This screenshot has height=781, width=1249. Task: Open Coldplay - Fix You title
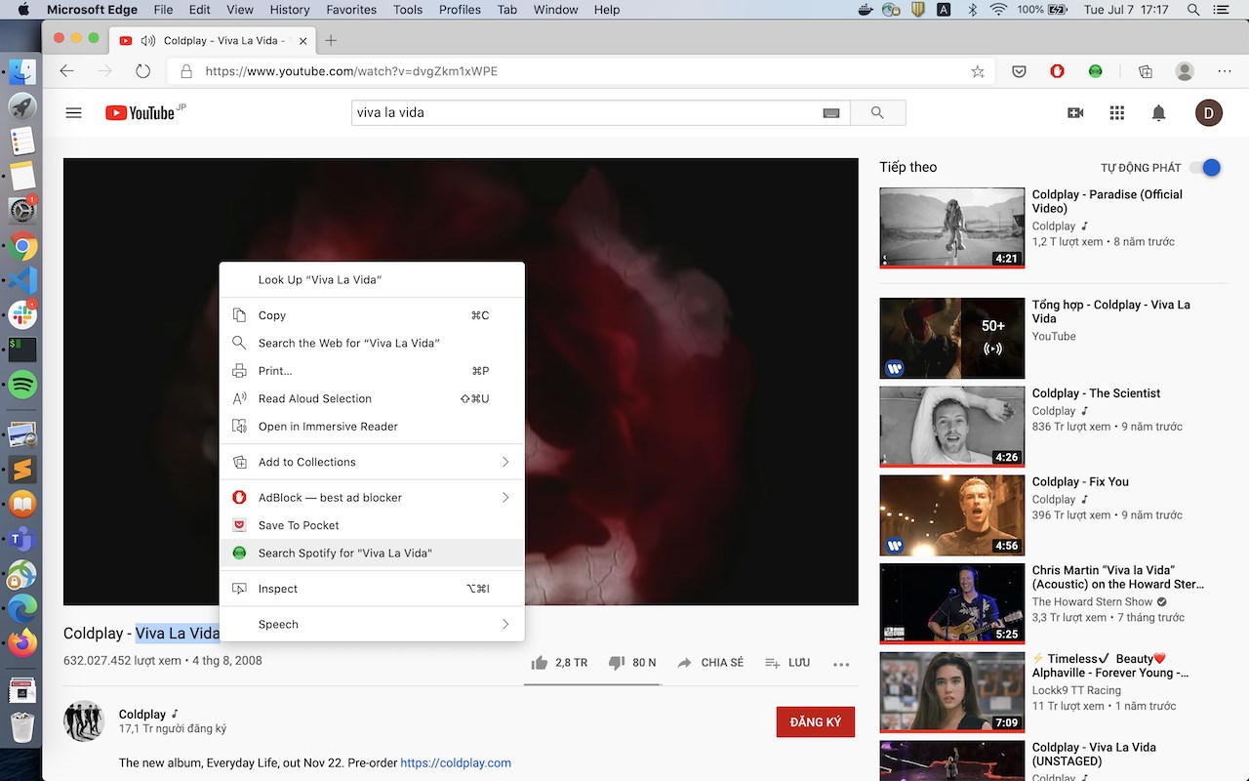[x=1080, y=481]
